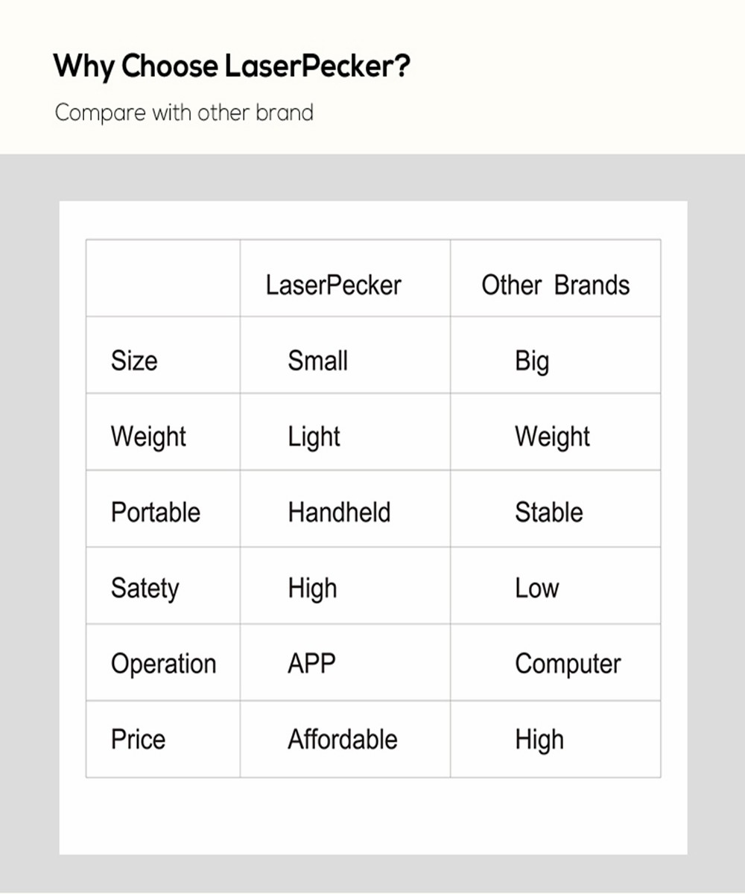Select the 'Compare with other brand' subtitle

click(x=184, y=113)
